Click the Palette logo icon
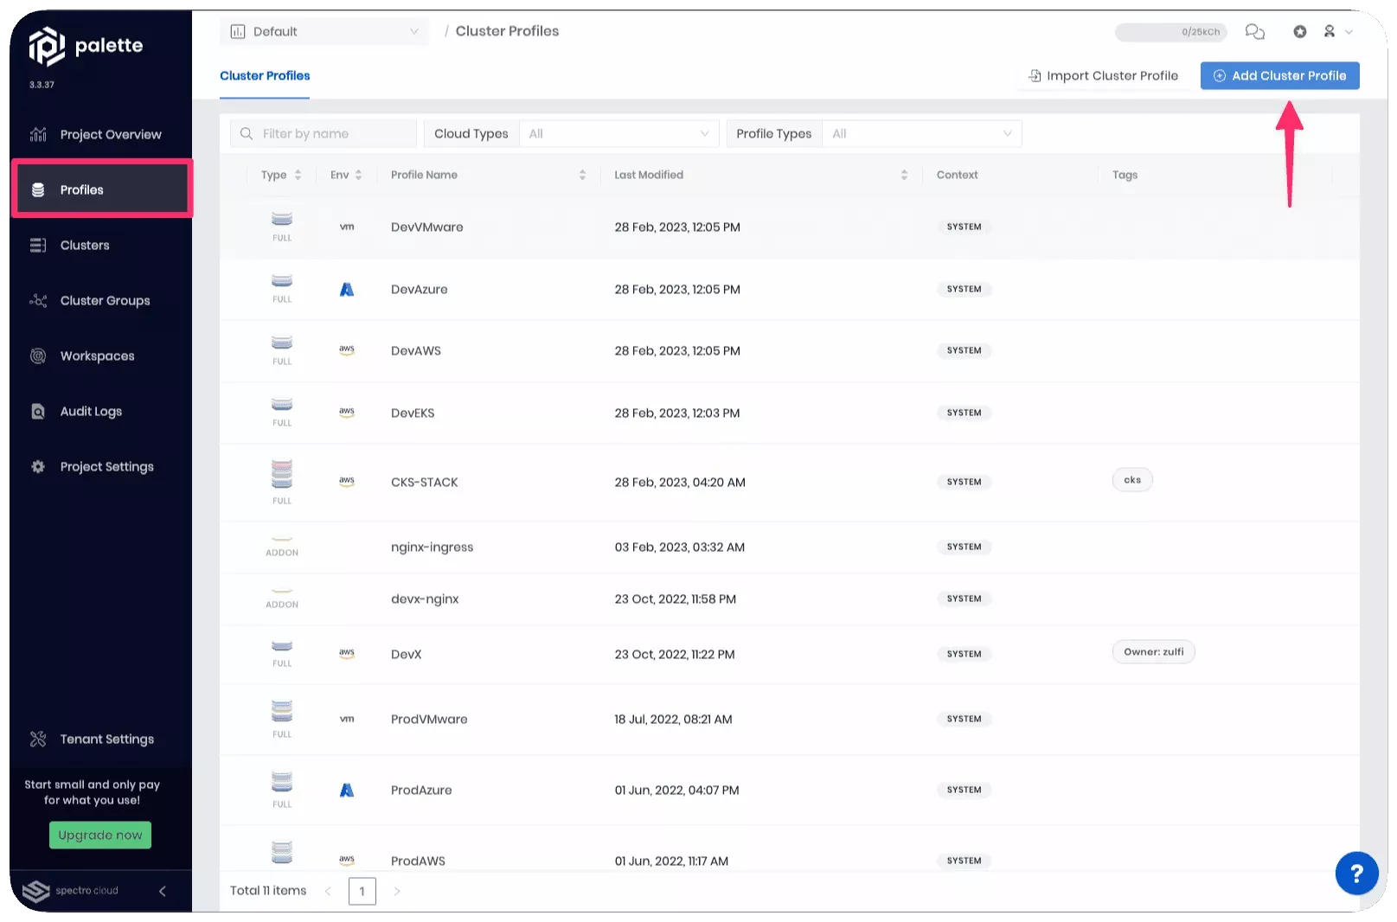The height and width of the screenshot is (922, 1397). pos(47,46)
